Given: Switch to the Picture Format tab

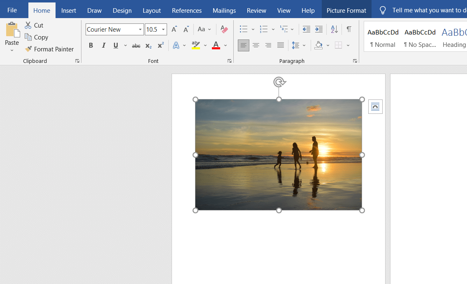Looking at the screenshot, I should tap(346, 10).
